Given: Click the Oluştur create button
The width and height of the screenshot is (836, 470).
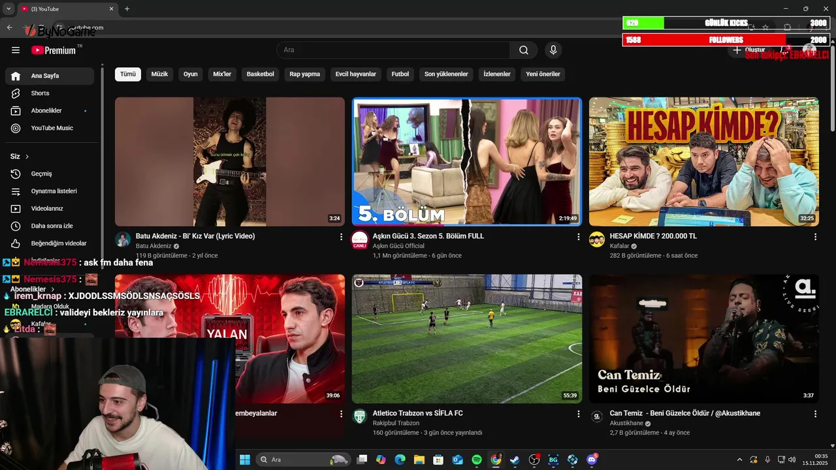Looking at the screenshot, I should click(749, 50).
